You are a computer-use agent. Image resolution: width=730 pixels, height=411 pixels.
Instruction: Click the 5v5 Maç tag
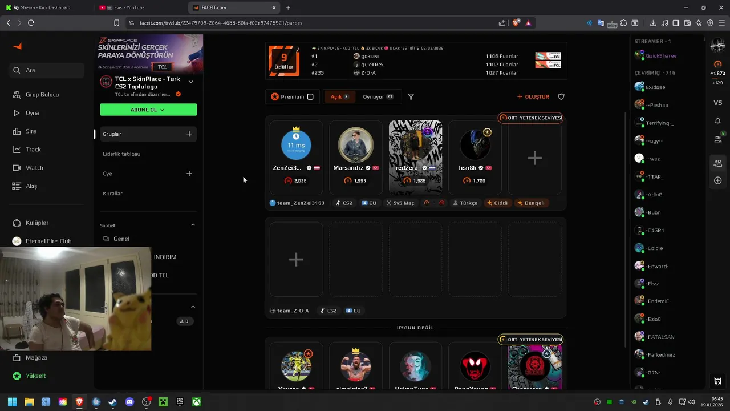pos(400,203)
